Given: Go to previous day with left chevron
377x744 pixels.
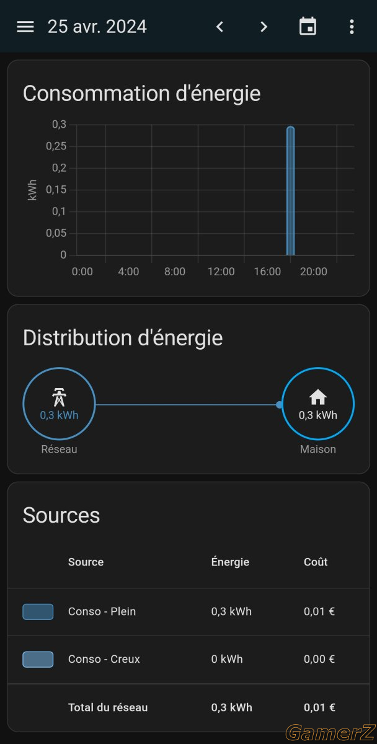Looking at the screenshot, I should [x=220, y=27].
